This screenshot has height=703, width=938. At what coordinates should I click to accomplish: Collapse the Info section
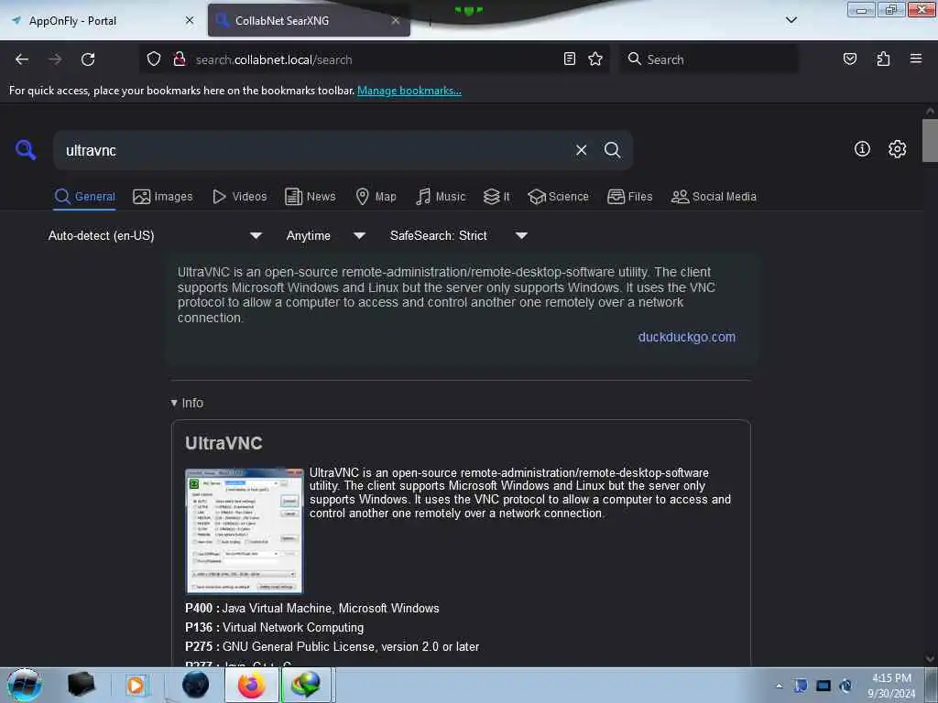(187, 403)
